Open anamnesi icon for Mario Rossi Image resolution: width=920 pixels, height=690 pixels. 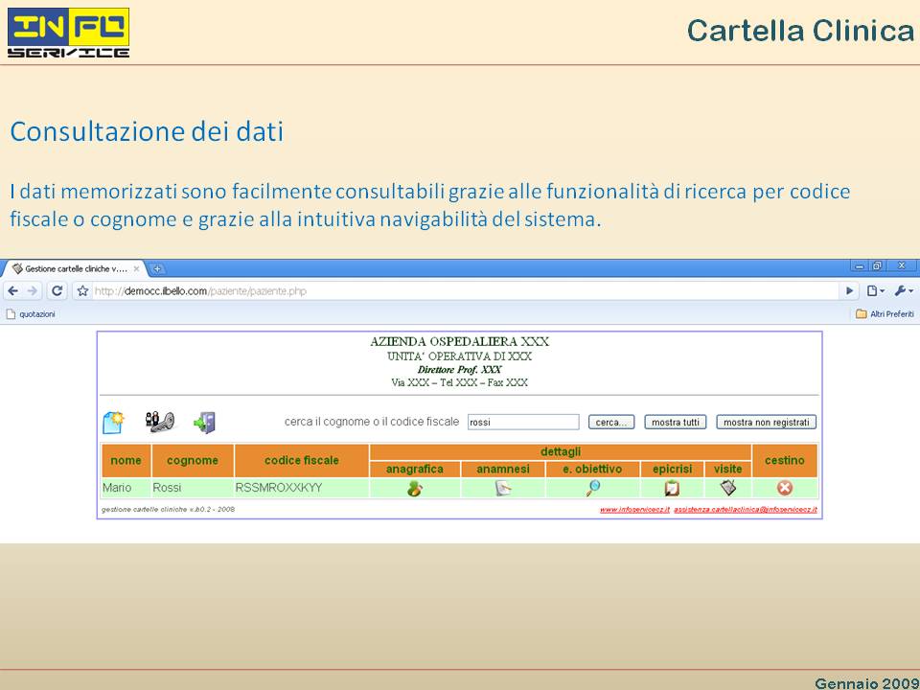click(503, 489)
